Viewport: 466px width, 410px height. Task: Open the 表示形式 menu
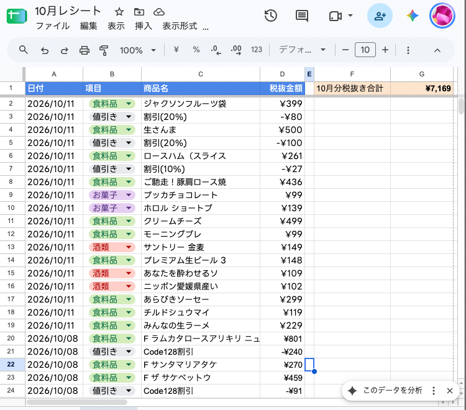[180, 26]
